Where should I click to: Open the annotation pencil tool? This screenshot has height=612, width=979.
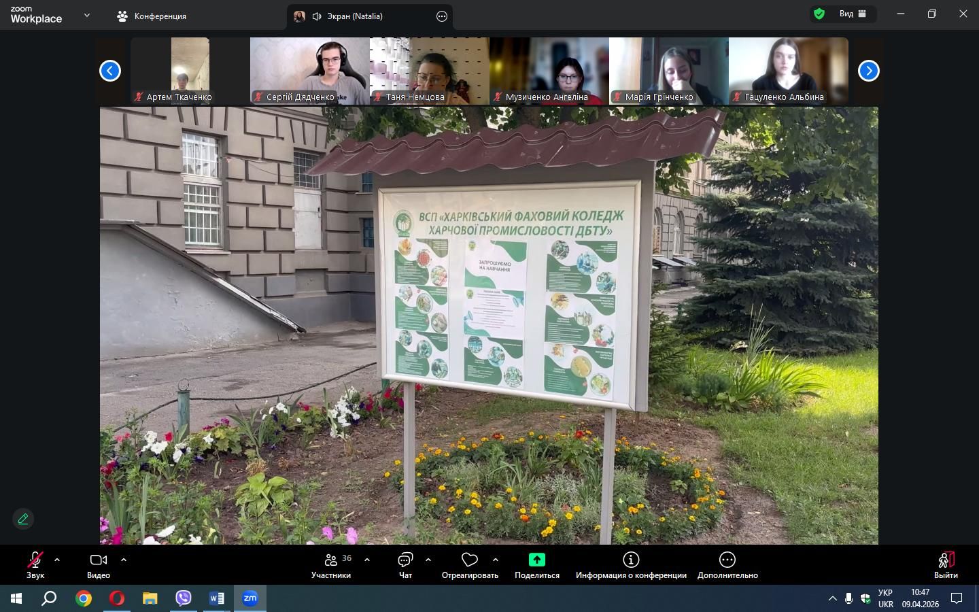point(23,519)
